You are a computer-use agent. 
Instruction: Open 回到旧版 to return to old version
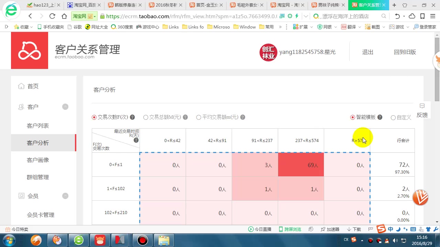(x=405, y=52)
